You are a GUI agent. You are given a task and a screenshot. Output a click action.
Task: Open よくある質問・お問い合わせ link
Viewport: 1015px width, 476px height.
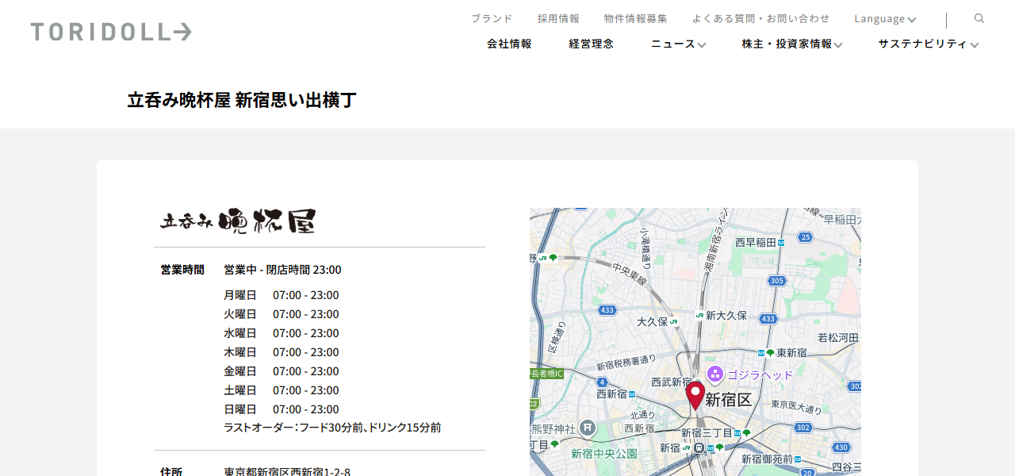[x=760, y=18]
